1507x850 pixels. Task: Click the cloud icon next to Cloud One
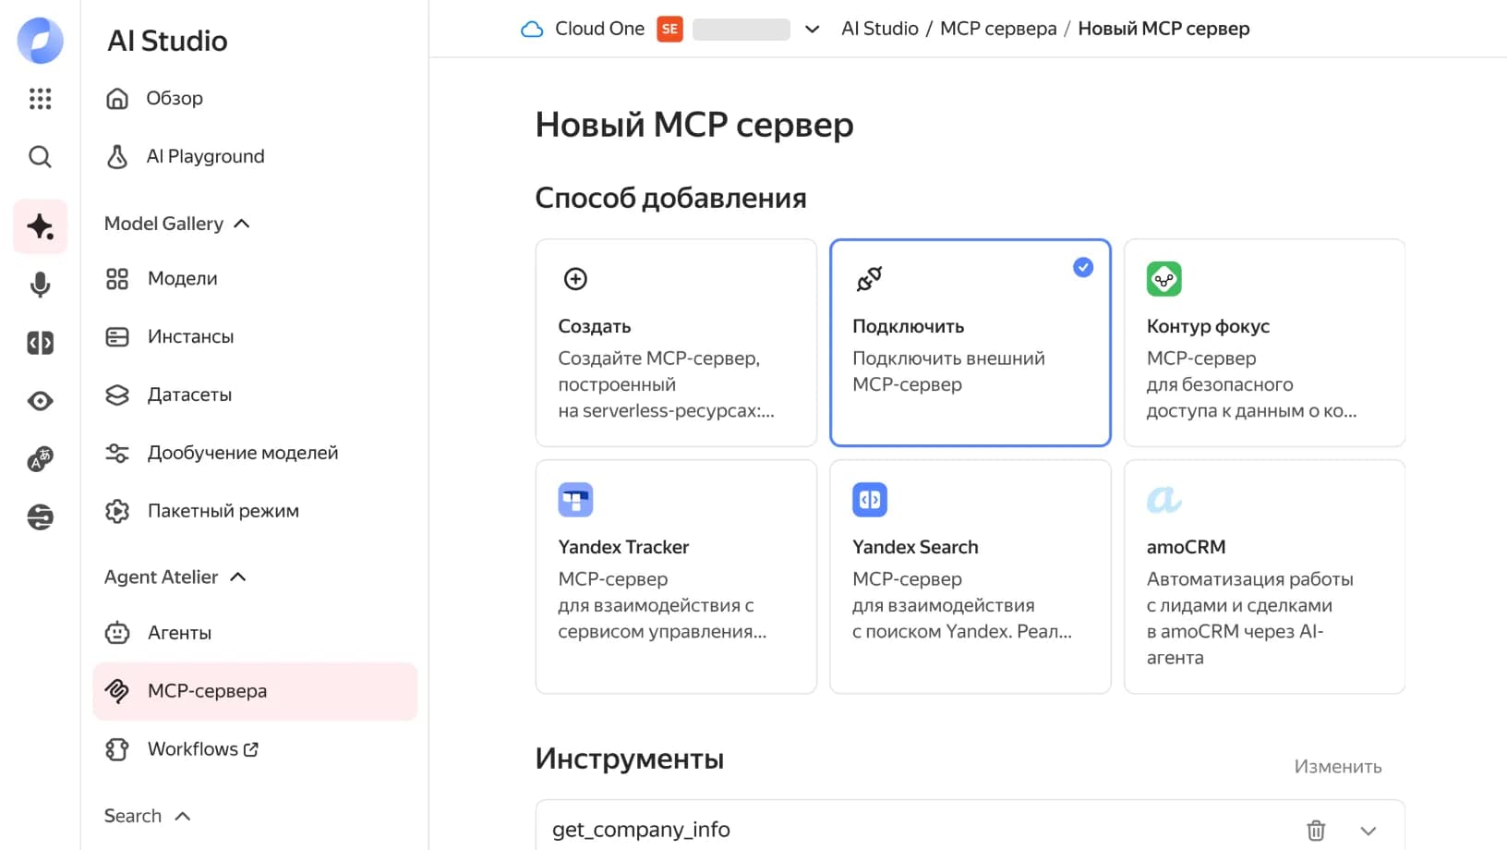532,29
